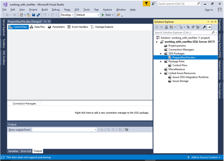Viewport: 224px width, 161px height.
Task: Click the Save disk icon
Action: coord(34,15)
